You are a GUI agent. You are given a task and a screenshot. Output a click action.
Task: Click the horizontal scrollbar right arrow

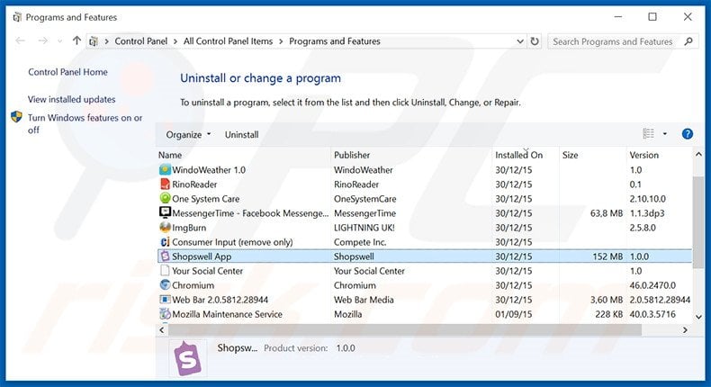[x=685, y=330]
